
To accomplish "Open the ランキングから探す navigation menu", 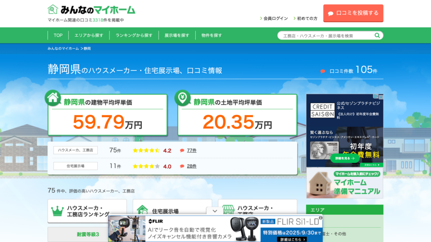I will (x=134, y=35).
